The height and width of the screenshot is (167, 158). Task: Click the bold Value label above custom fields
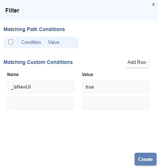(88, 75)
